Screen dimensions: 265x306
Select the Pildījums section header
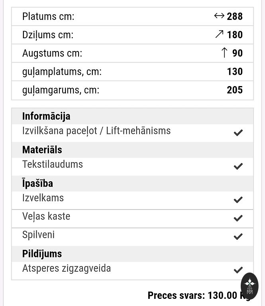42,253
